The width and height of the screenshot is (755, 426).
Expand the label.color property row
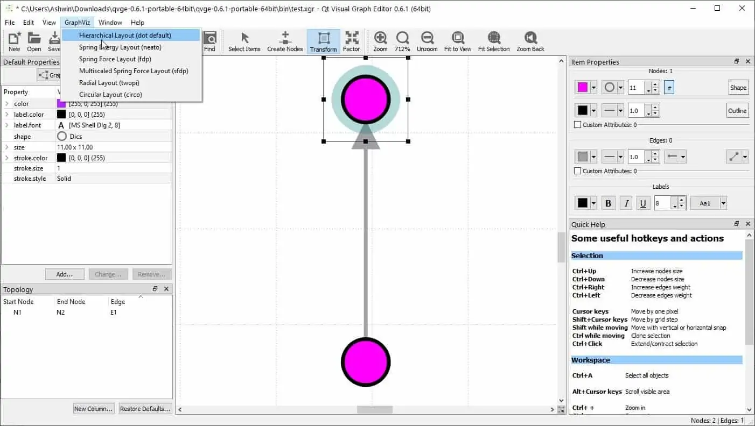point(7,115)
